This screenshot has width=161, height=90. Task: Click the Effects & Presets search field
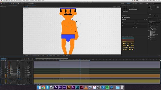pos(154,23)
